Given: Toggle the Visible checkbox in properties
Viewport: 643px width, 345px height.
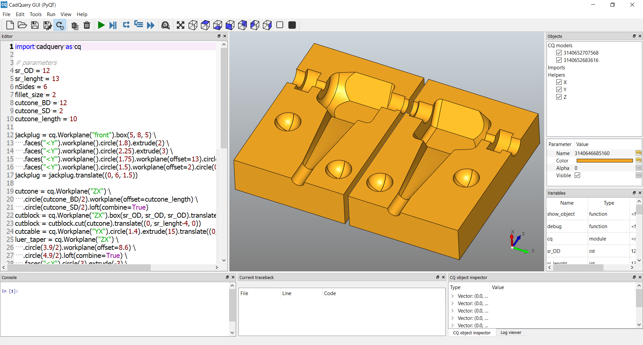Looking at the screenshot, I should tap(577, 175).
